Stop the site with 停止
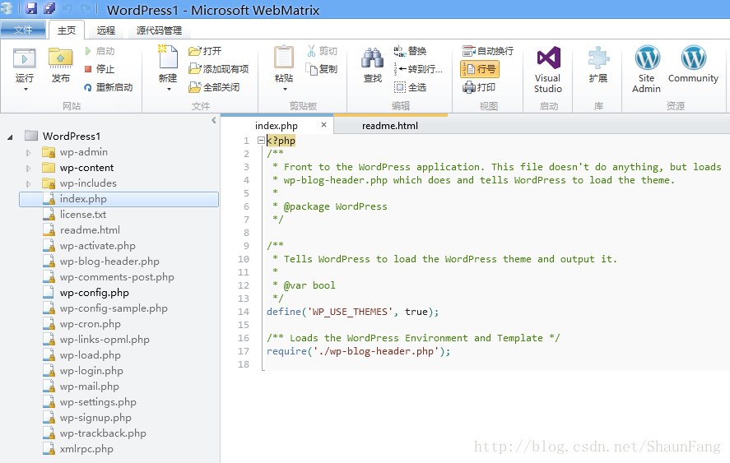Viewport: 730px width, 463px height. tap(100, 69)
